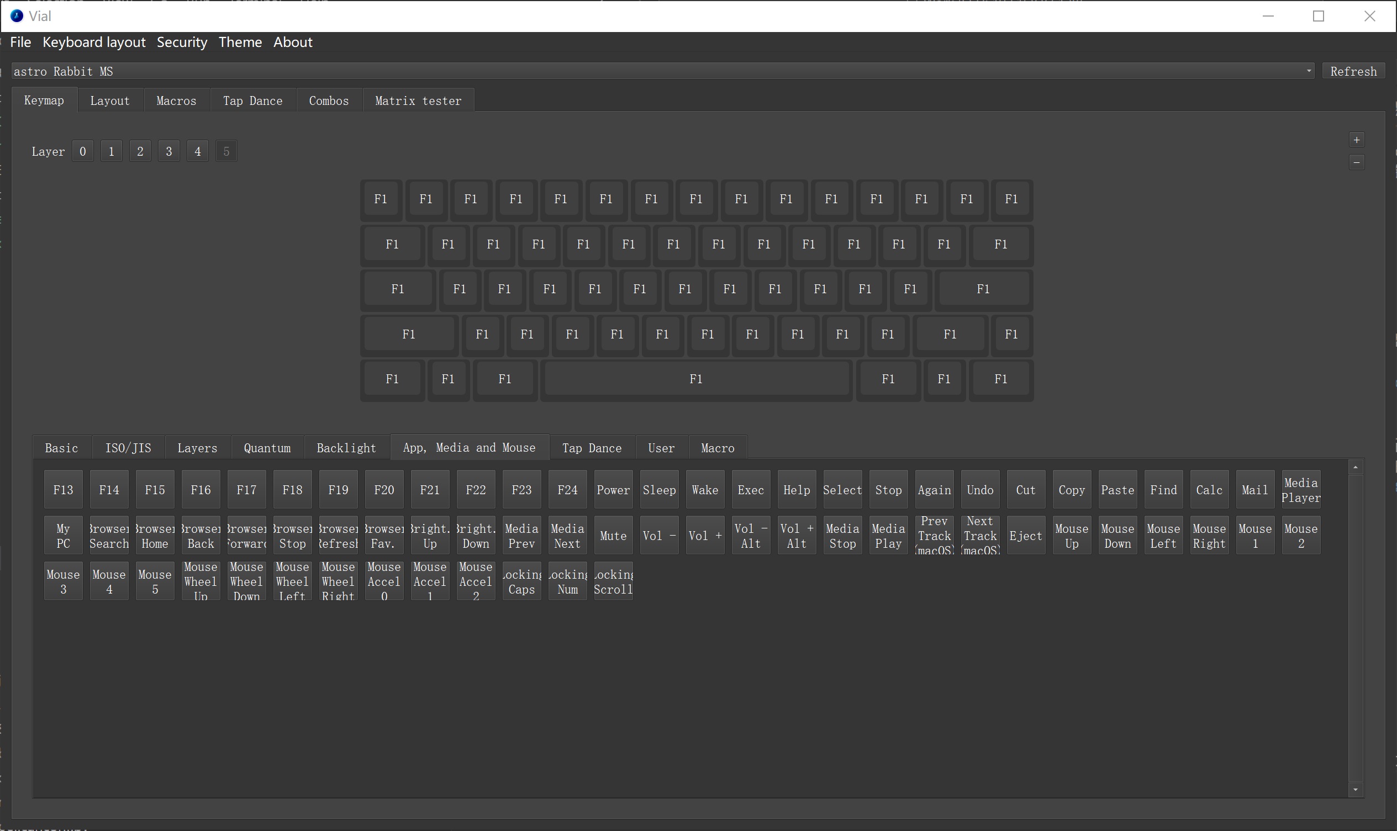The width and height of the screenshot is (1397, 831).
Task: Switch to the Tap Dance tab
Action: pyautogui.click(x=252, y=100)
